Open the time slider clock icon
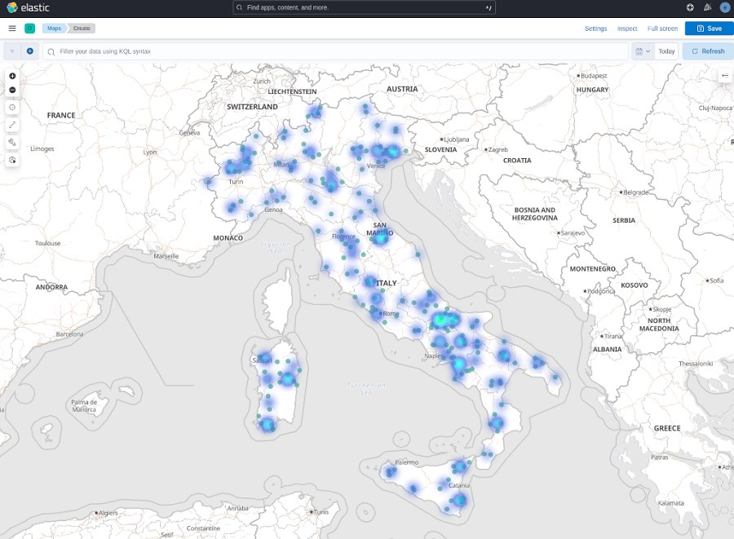This screenshot has height=539, width=734. [x=12, y=160]
